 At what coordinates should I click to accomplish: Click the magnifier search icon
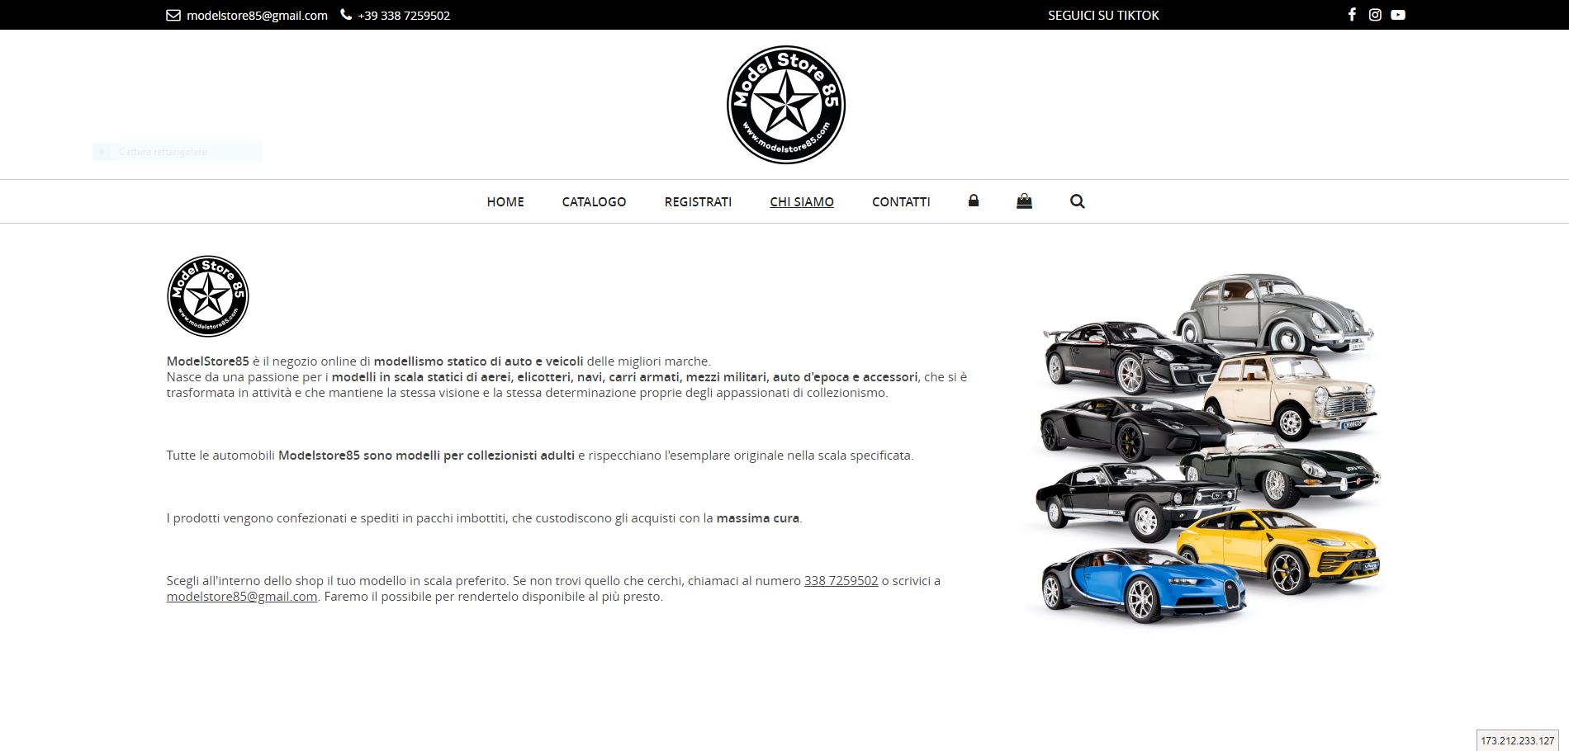coord(1077,201)
